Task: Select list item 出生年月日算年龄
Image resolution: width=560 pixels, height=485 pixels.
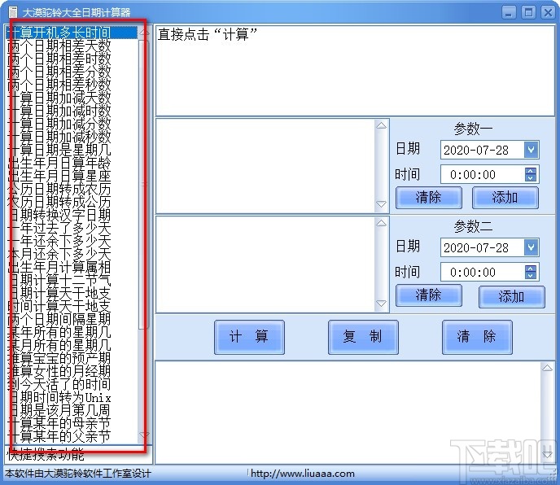Action: (72, 163)
